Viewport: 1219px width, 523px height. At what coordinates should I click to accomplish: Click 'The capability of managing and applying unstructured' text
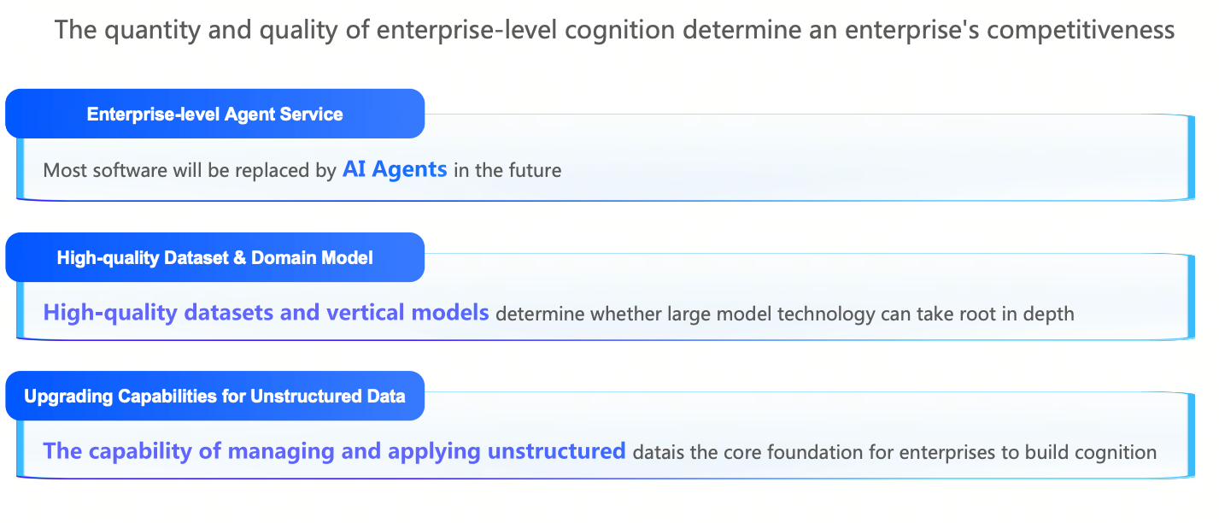click(x=335, y=451)
